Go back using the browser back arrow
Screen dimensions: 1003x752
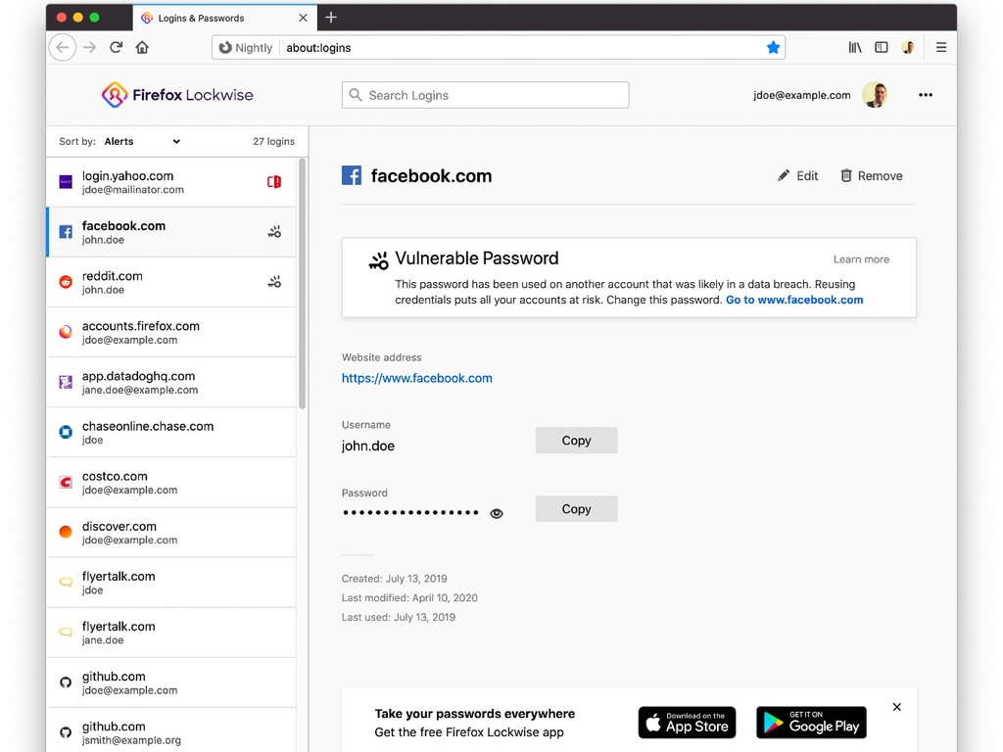coord(62,47)
